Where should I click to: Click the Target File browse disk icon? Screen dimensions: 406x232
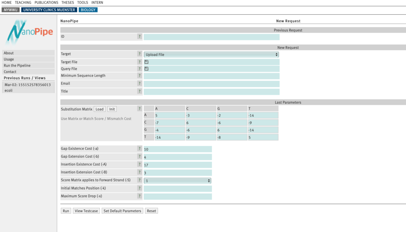(x=147, y=62)
